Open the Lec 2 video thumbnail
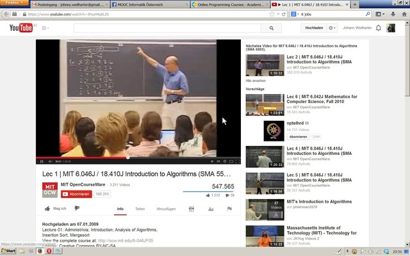The image size is (410, 256). click(x=265, y=65)
